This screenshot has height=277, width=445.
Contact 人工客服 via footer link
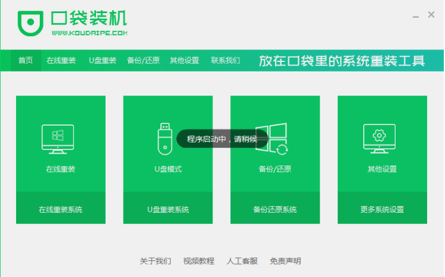tap(242, 261)
